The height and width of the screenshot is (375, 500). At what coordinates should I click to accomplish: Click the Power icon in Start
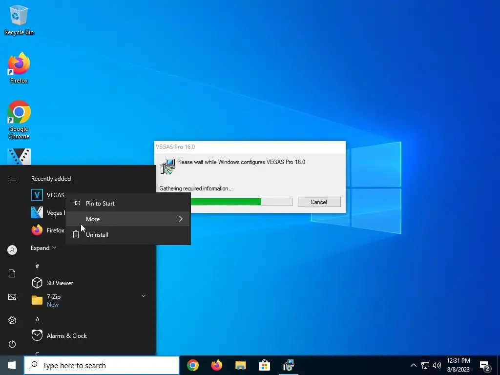coord(12,344)
